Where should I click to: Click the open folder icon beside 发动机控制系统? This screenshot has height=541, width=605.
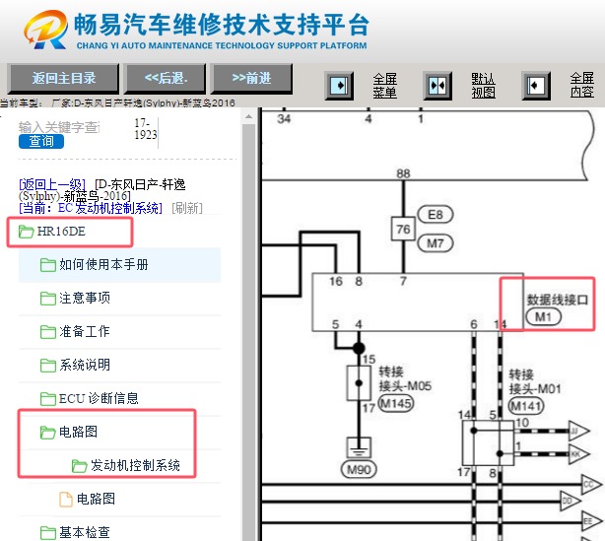point(80,466)
